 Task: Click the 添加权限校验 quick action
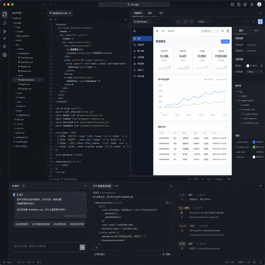pyautogui.click(x=60, y=224)
